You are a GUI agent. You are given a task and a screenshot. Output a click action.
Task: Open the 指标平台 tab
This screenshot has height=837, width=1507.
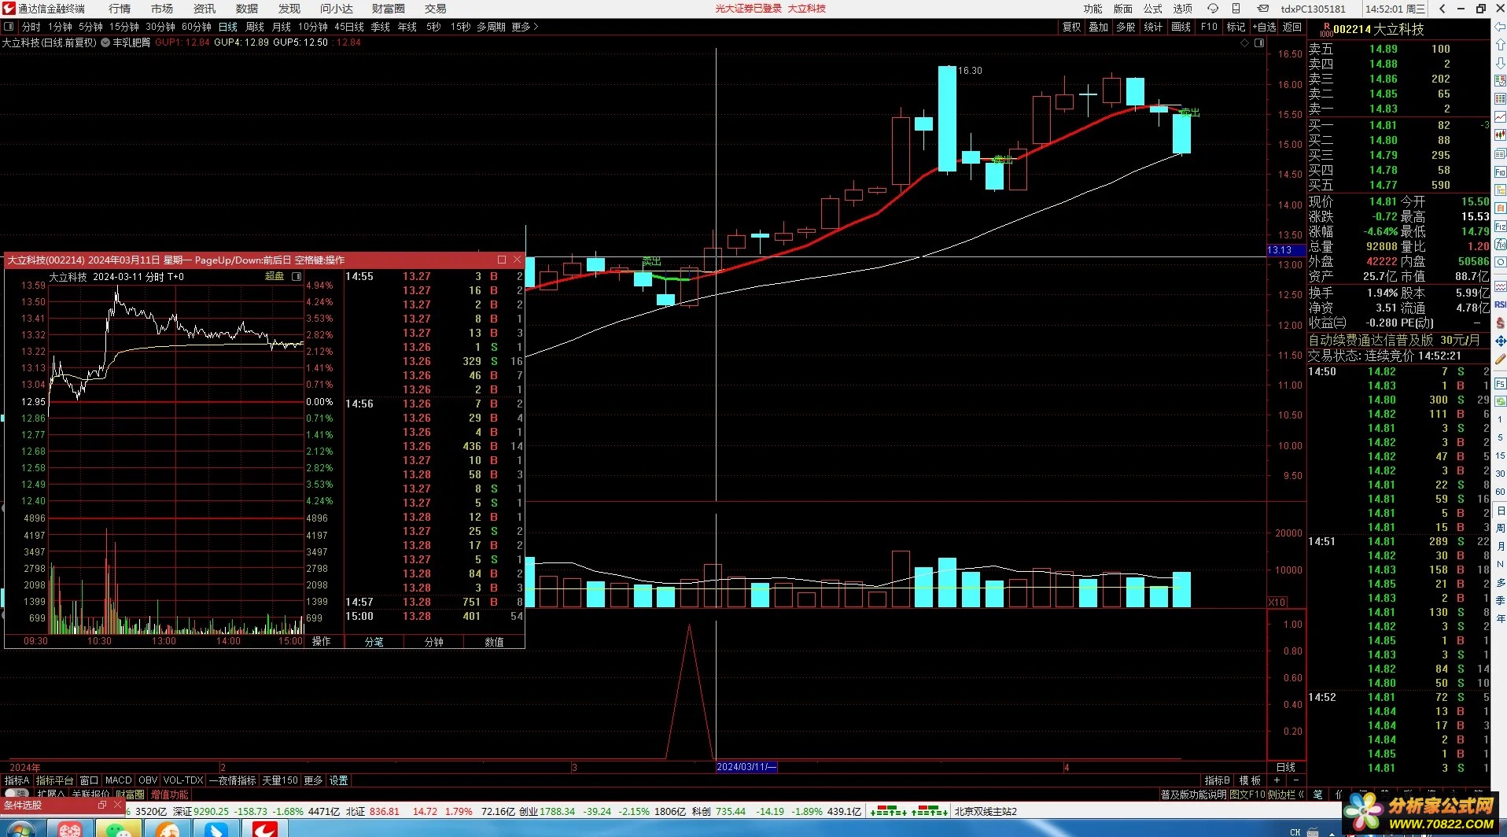pyautogui.click(x=54, y=780)
